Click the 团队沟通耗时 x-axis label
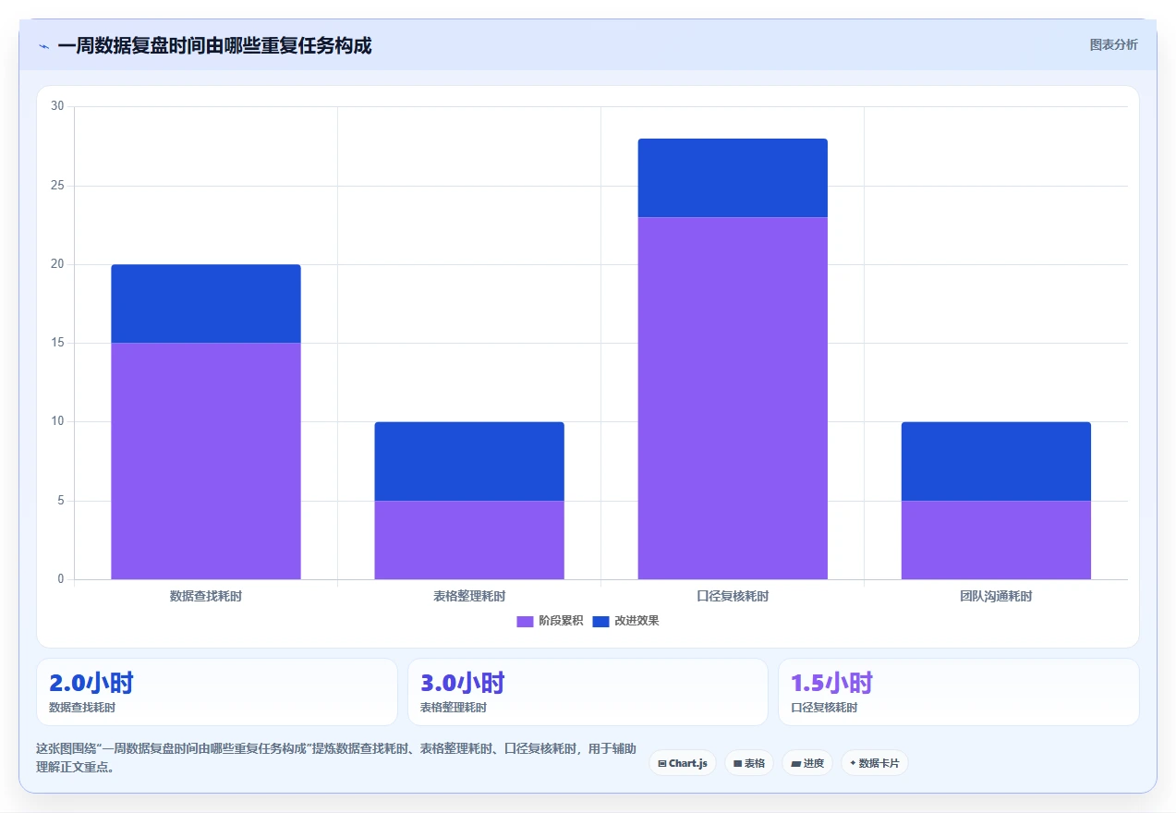Image resolution: width=1176 pixels, height=813 pixels. coord(996,596)
